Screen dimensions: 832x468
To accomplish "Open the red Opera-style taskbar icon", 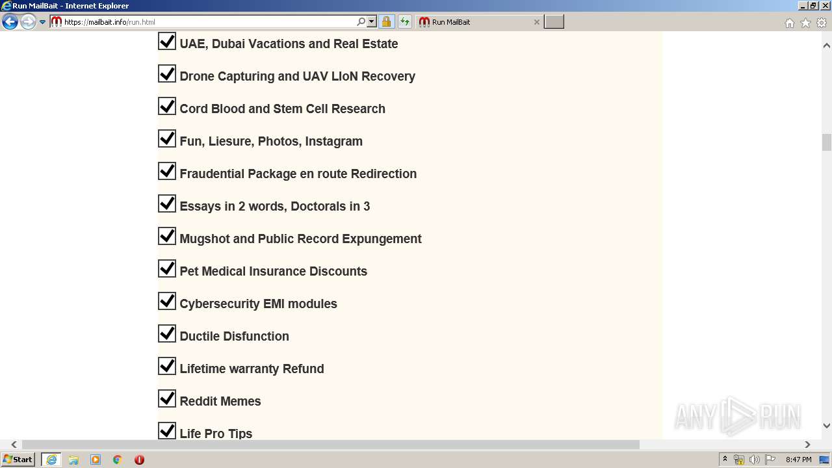I will pos(139,460).
